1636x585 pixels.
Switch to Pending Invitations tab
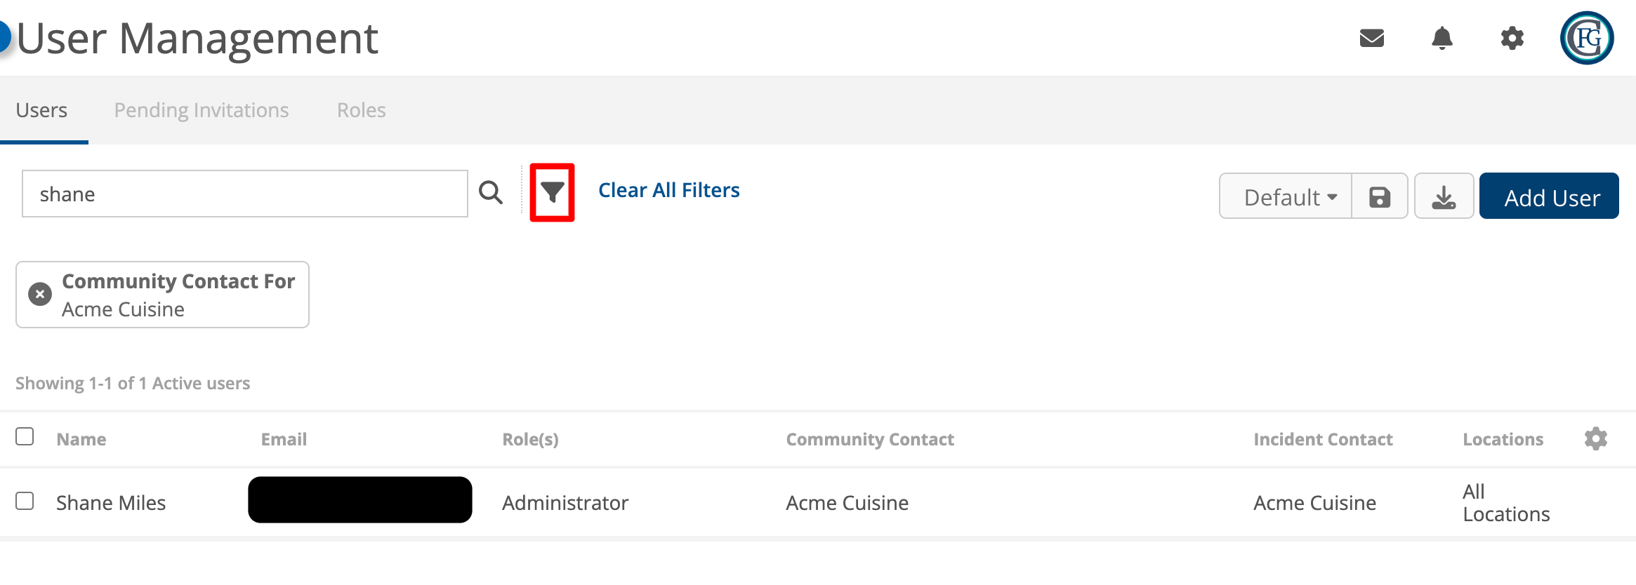(x=202, y=110)
